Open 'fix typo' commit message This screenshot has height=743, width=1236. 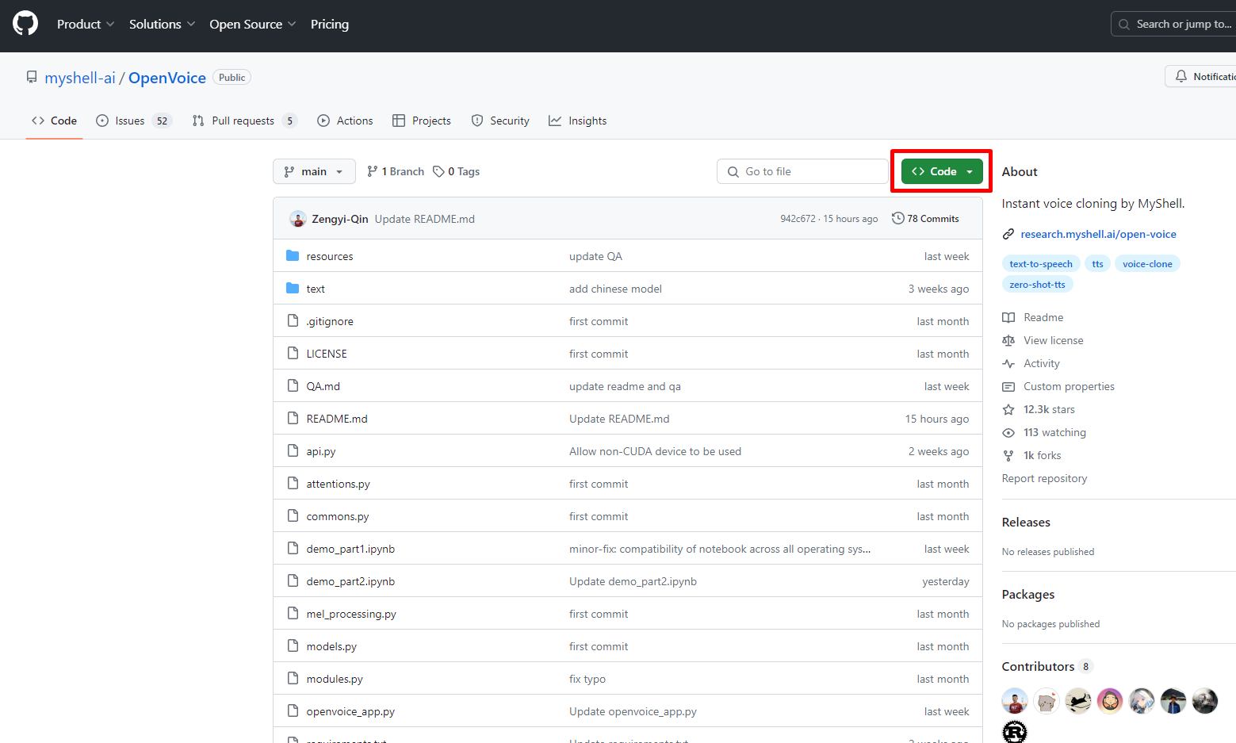[587, 679]
